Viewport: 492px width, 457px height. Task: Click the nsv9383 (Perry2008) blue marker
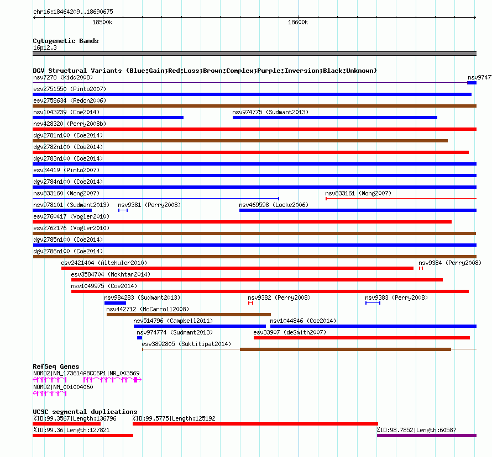[373, 303]
